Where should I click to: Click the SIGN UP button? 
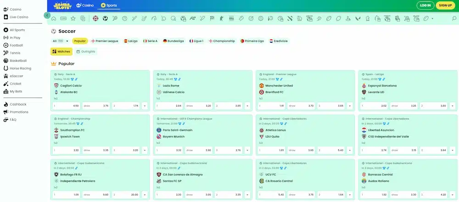445,5
